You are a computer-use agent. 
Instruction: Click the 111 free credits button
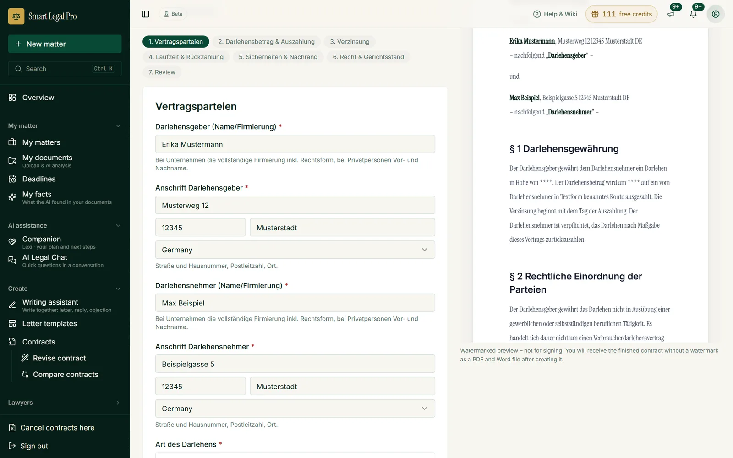point(621,14)
